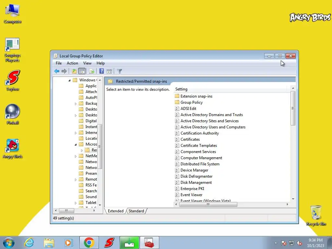This screenshot has height=249, width=332.
Task: Open Windows Explorer from the taskbar
Action: (x=49, y=243)
